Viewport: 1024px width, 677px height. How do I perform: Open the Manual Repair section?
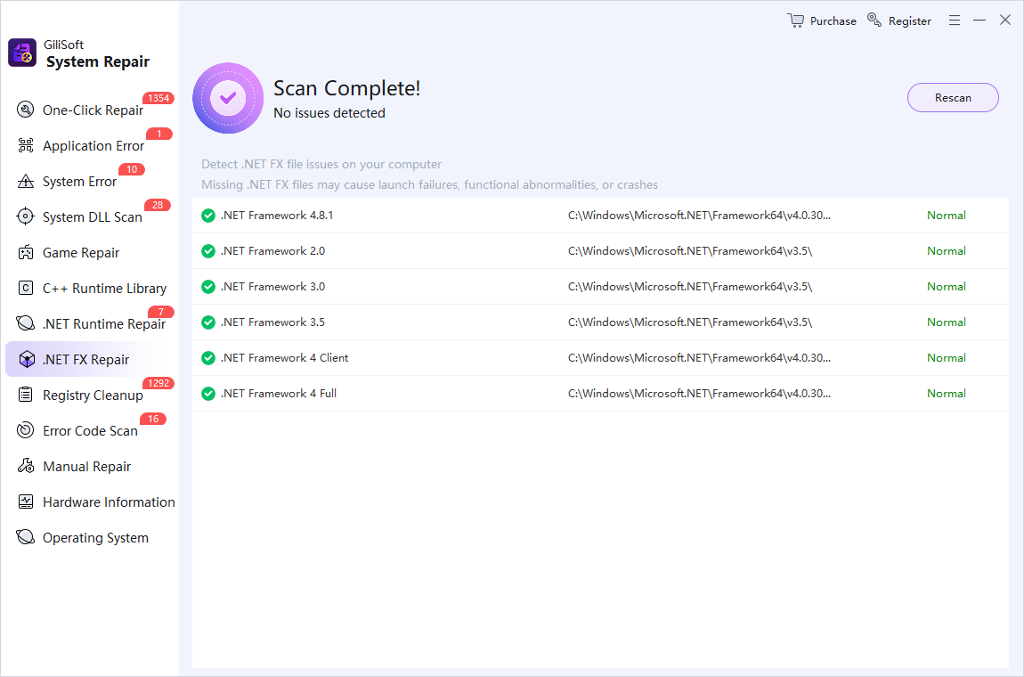90,466
